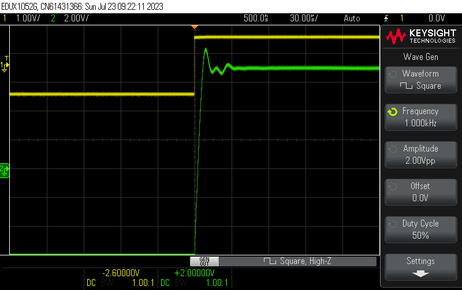This screenshot has width=462, height=290.
Task: Click the Auto trigger mode label
Action: point(352,18)
